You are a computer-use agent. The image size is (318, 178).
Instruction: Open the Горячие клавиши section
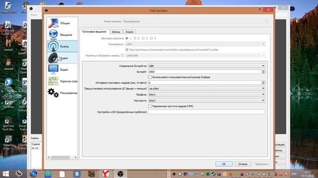tap(62, 81)
